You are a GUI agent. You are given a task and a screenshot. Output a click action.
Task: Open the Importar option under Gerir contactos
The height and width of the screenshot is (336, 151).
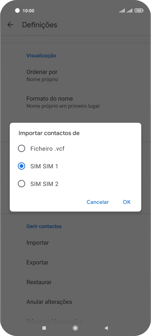38,242
